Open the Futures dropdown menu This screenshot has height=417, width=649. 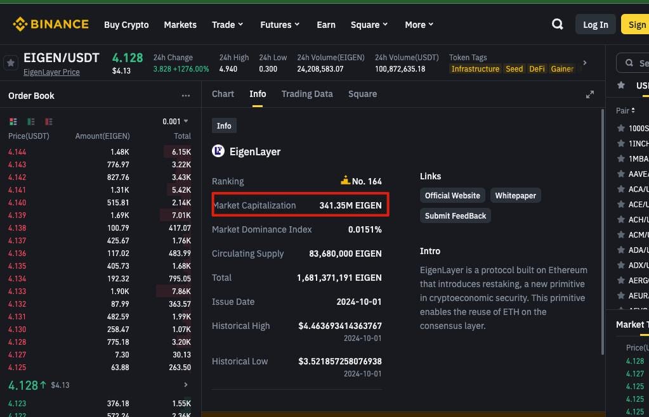(280, 25)
